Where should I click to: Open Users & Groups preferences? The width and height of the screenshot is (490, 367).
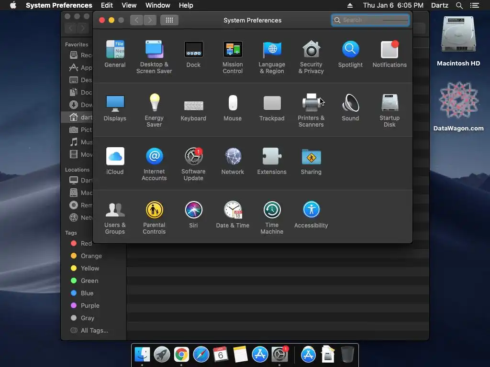(x=115, y=218)
